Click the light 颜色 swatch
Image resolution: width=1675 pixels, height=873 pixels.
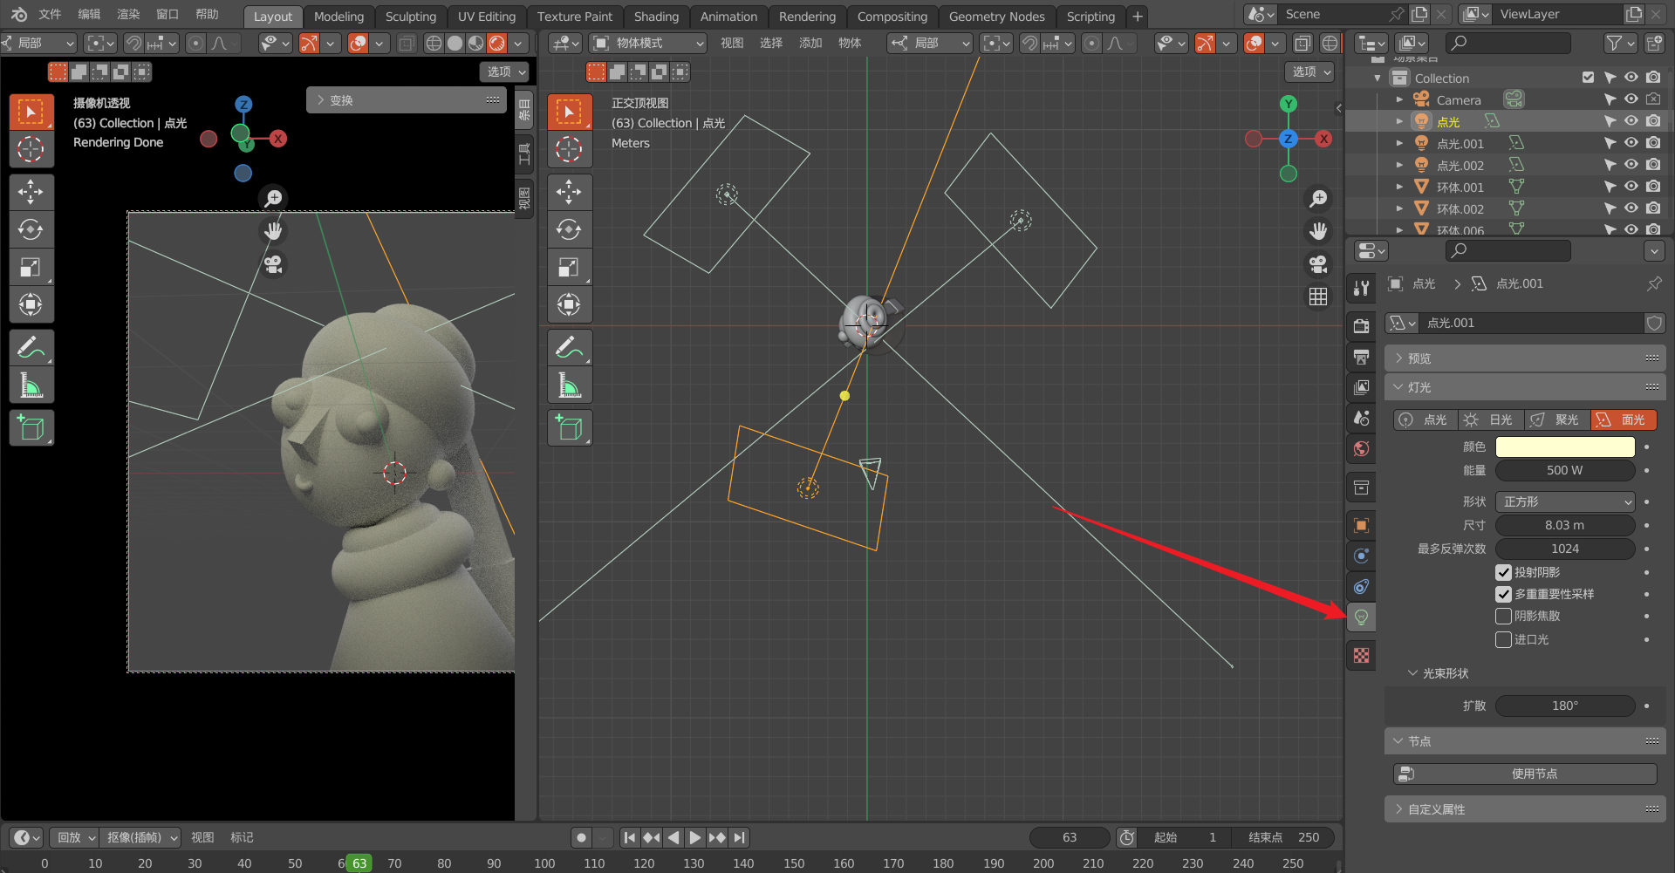click(1565, 447)
